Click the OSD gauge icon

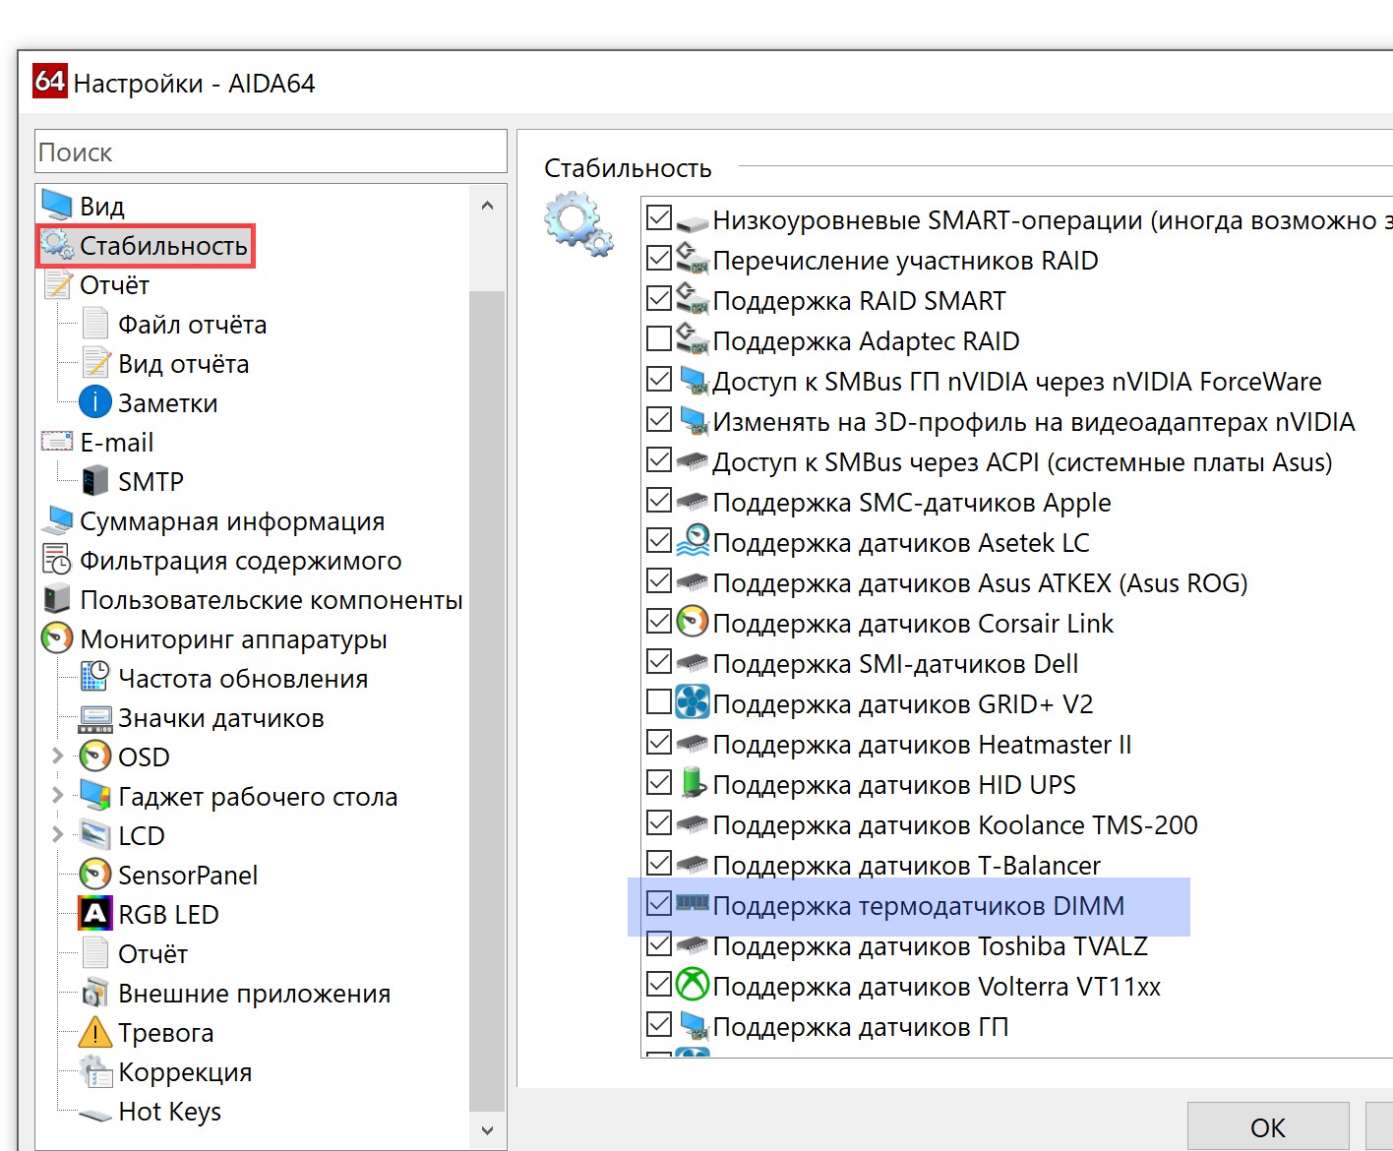click(x=95, y=757)
